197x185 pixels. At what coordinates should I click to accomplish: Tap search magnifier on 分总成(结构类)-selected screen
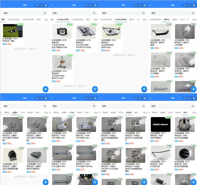pos(144,13)
